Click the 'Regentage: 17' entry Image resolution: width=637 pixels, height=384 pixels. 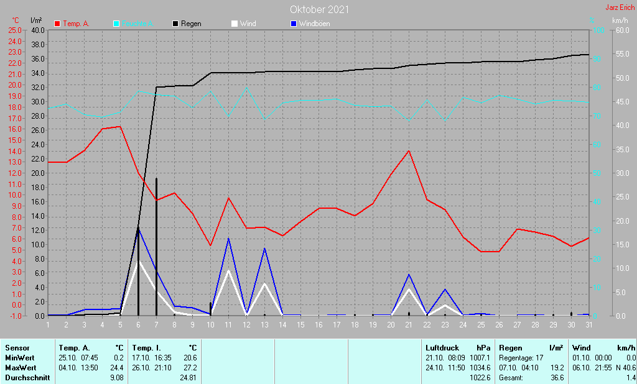(521, 358)
